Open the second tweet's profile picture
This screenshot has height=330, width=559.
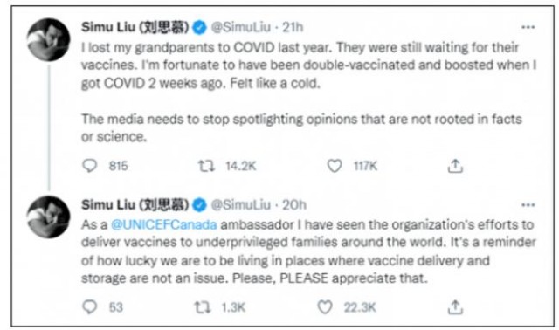tap(49, 217)
